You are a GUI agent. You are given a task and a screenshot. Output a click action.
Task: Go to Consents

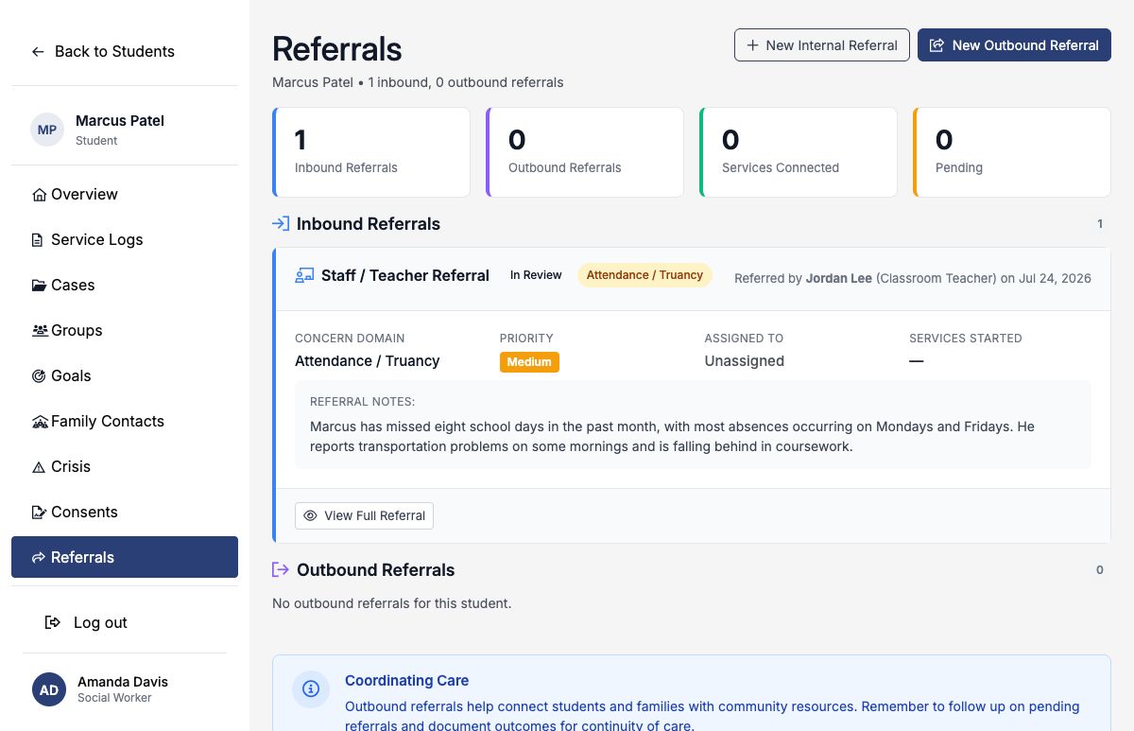125,513
